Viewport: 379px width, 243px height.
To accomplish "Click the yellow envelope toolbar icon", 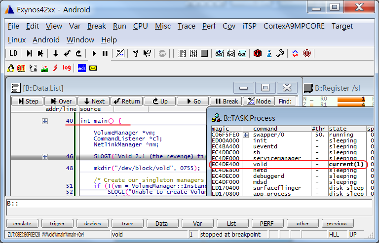I will [x=93, y=68].
